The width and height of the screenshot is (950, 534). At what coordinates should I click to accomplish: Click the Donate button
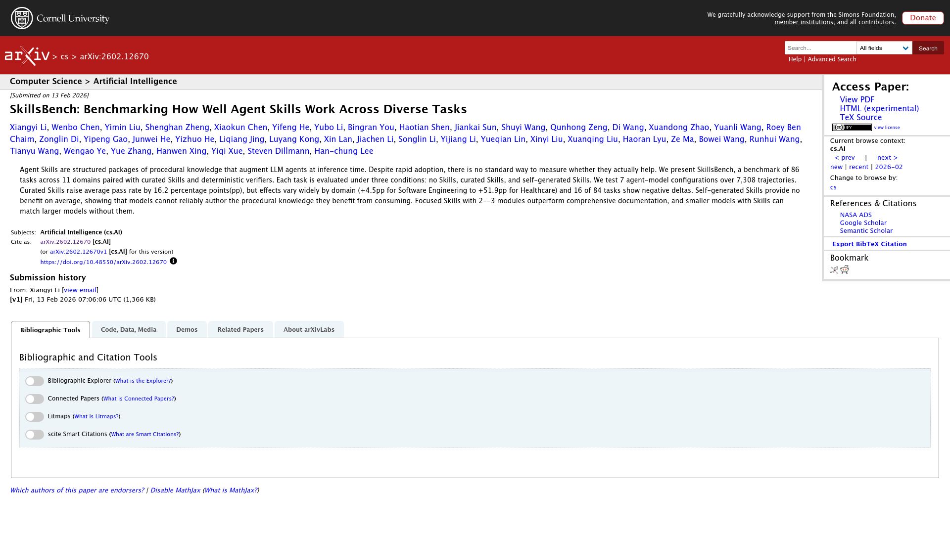923,18
